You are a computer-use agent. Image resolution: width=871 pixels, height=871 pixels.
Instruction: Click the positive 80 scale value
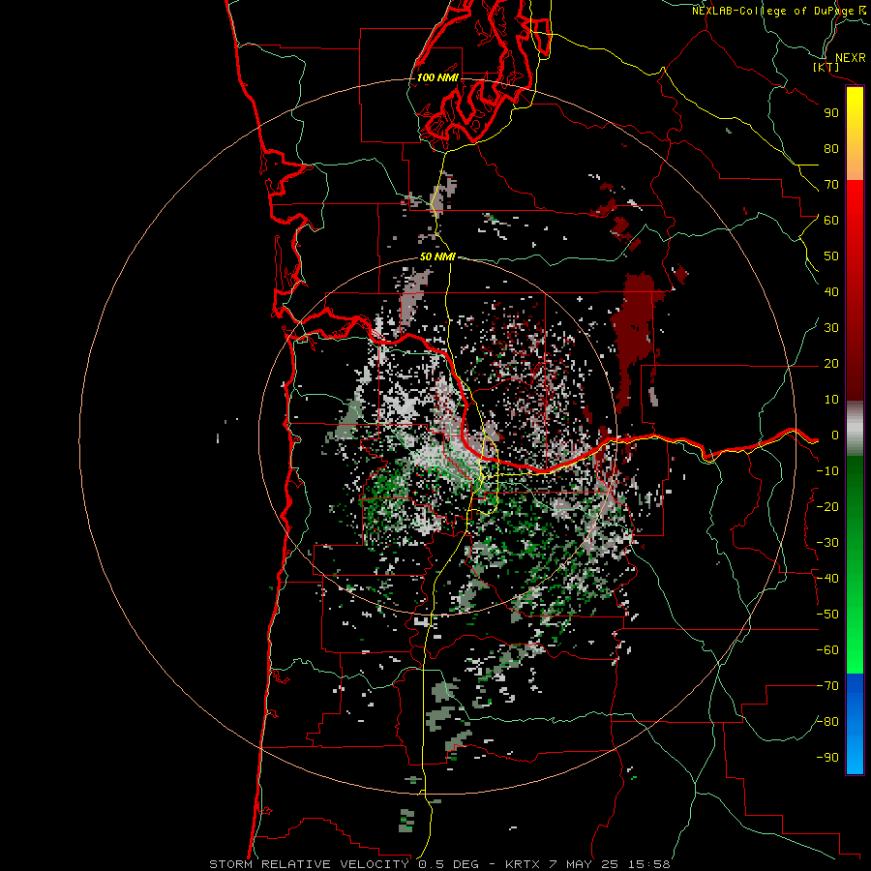(831, 149)
